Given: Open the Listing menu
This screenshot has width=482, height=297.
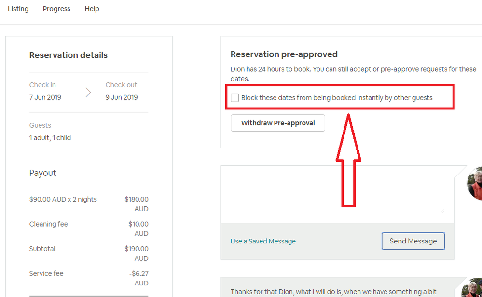Looking at the screenshot, I should [x=18, y=9].
